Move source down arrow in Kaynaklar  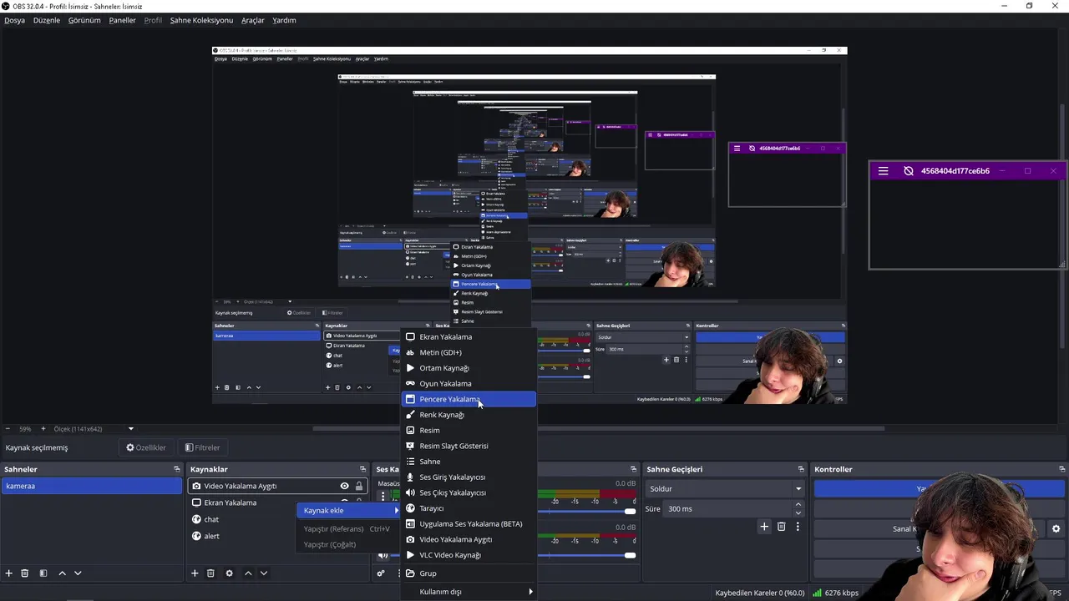pos(264,573)
